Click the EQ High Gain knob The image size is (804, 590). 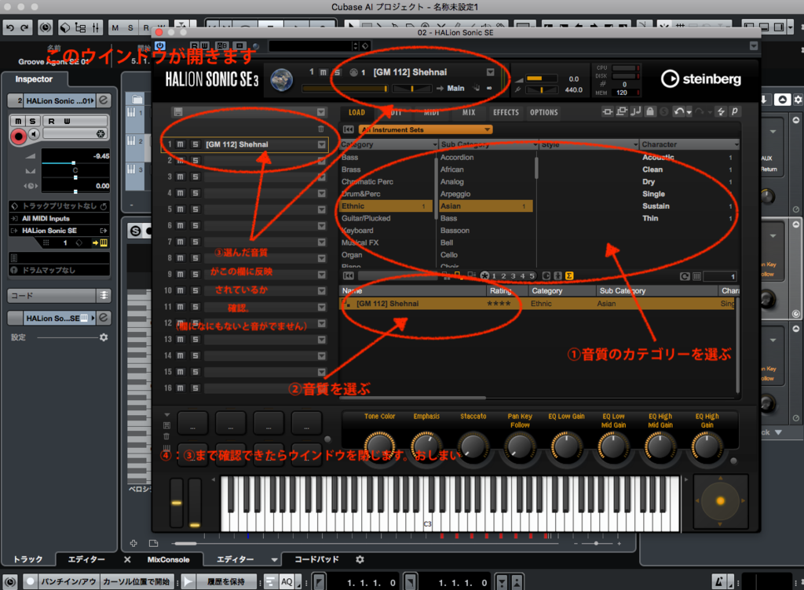click(x=707, y=446)
